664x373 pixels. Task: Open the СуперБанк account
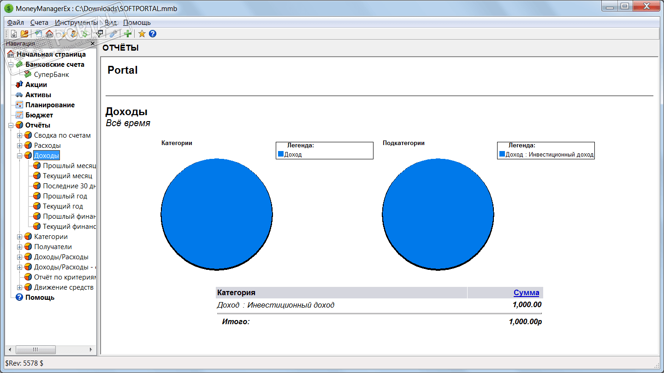pos(51,75)
